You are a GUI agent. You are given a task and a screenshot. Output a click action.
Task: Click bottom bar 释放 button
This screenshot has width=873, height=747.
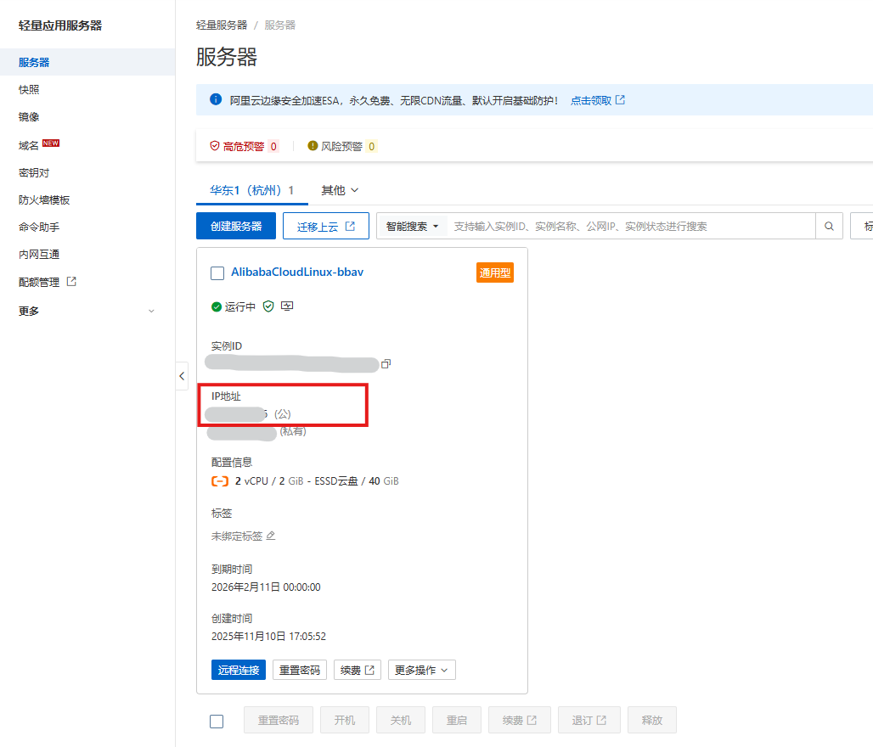pos(652,721)
